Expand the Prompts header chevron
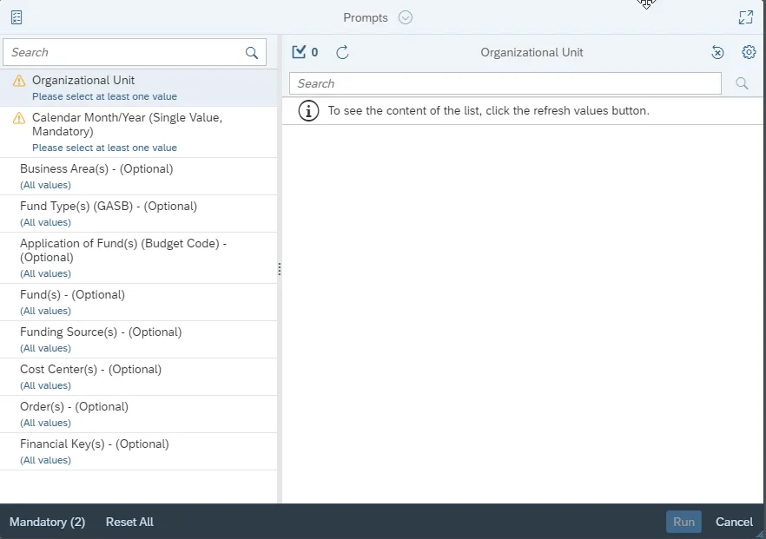This screenshot has width=766, height=539. [x=406, y=17]
